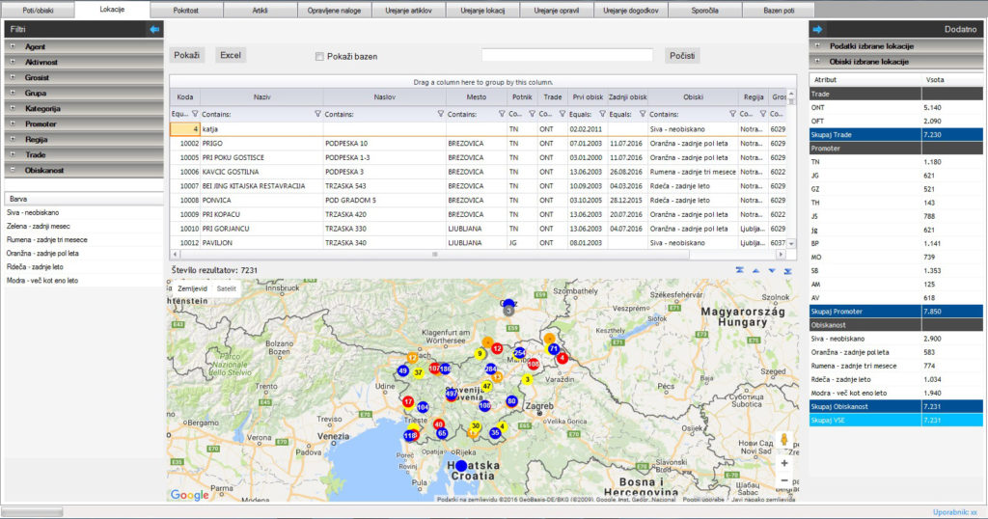The width and height of the screenshot is (988, 519).
Task: Click the horizontal scrollbar at window bottom
Action: tap(33, 511)
